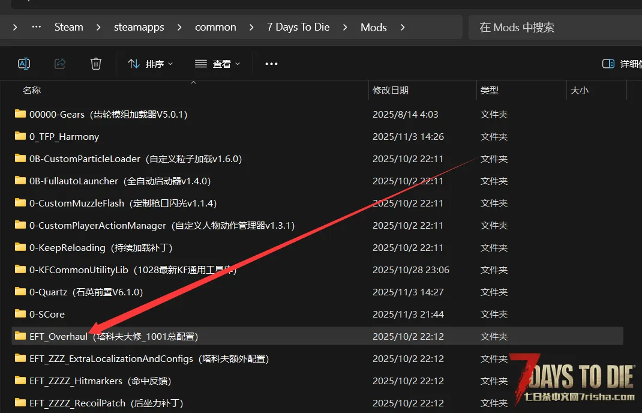Viewport: 642px width, 413px height.
Task: Open the 排序 sort dropdown
Action: point(151,64)
